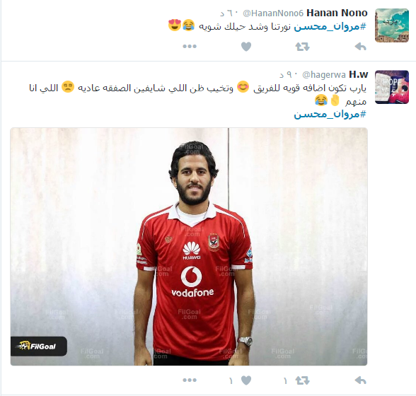
Task: Open the @HananNono6 handle
Action: pos(273,13)
